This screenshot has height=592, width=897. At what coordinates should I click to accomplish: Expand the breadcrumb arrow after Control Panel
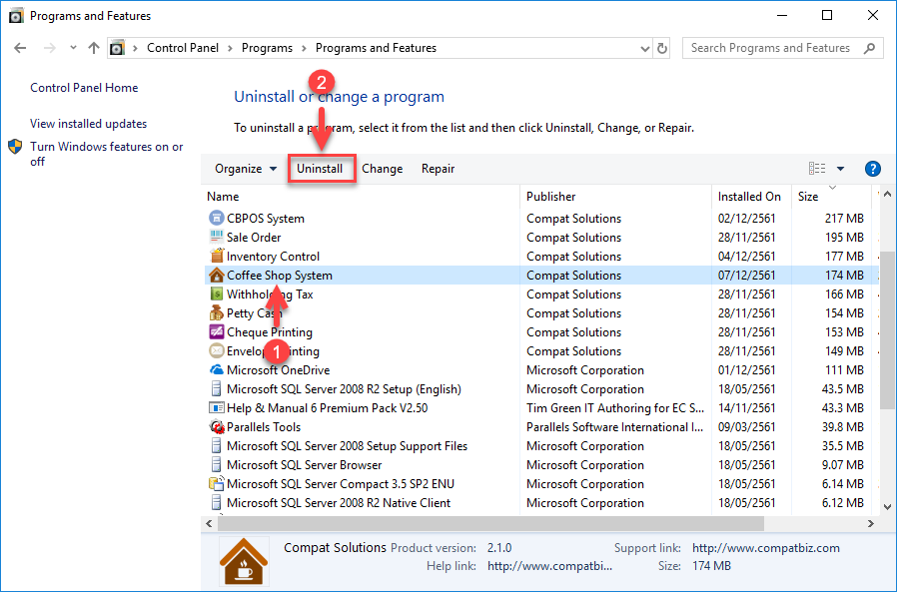point(230,48)
